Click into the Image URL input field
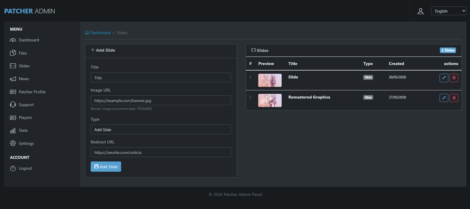The width and height of the screenshot is (470, 209). [x=161, y=100]
